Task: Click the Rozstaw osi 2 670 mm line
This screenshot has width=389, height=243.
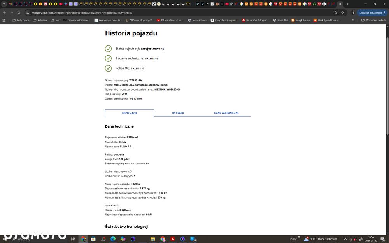Action: (x=118, y=210)
